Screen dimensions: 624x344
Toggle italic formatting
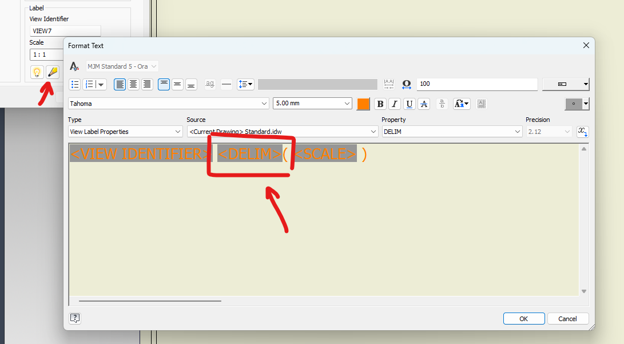click(x=395, y=104)
